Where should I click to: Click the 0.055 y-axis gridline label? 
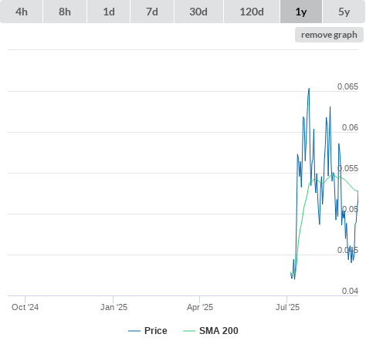[347, 168]
